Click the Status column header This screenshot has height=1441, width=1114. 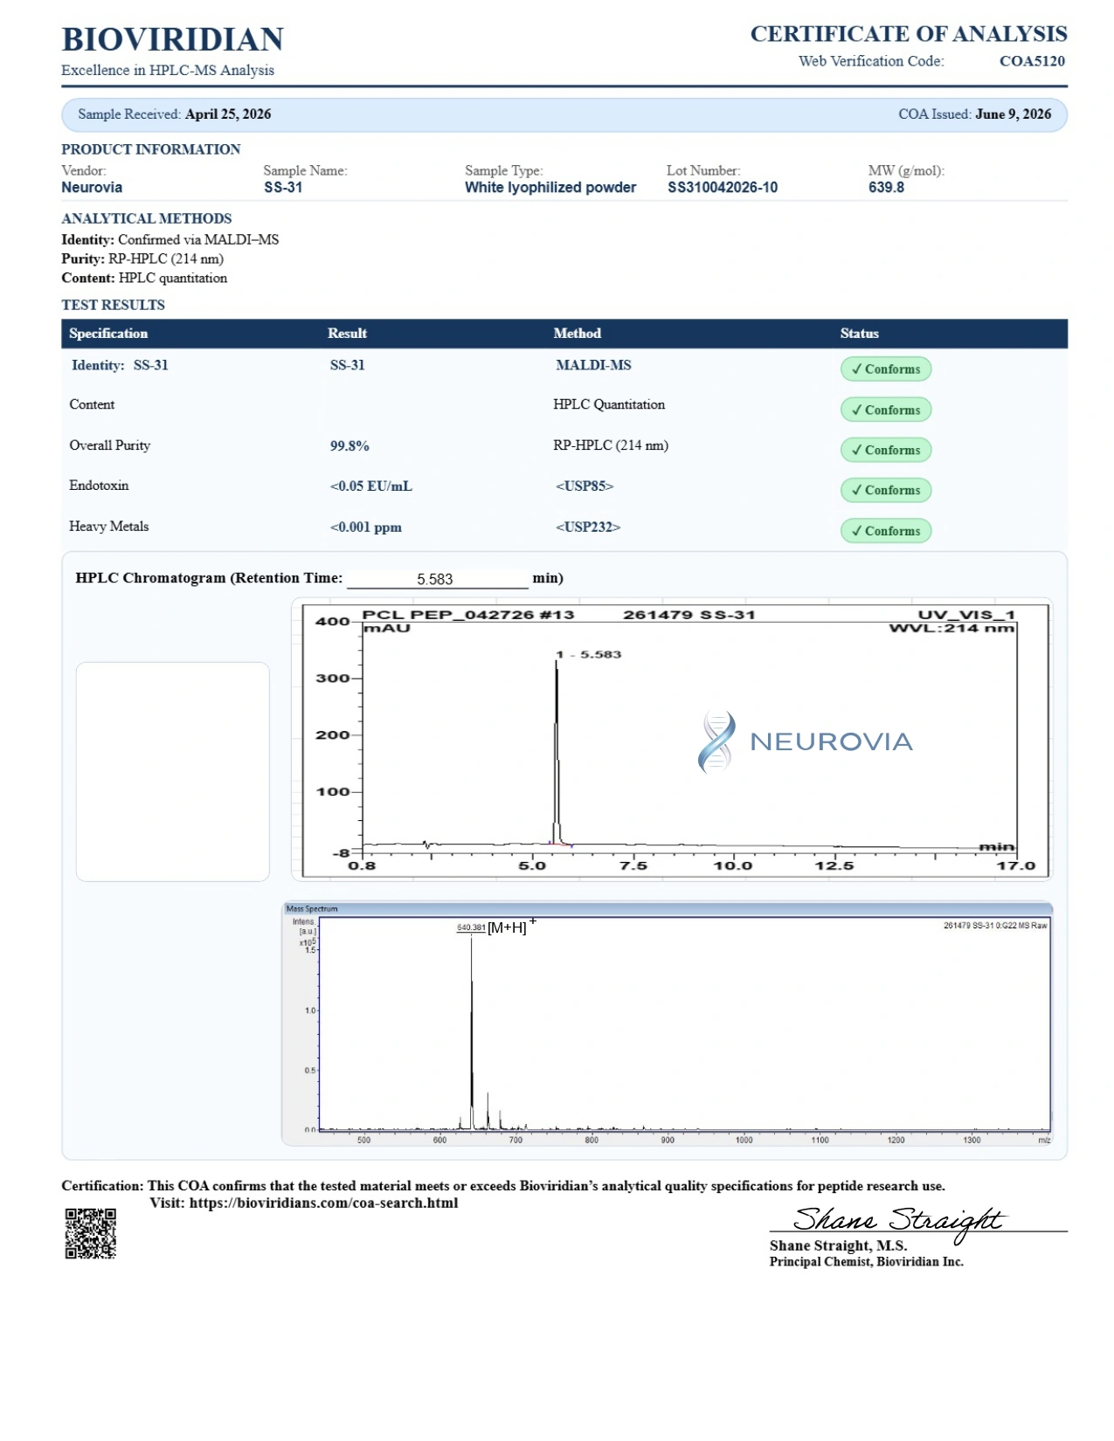pos(859,334)
